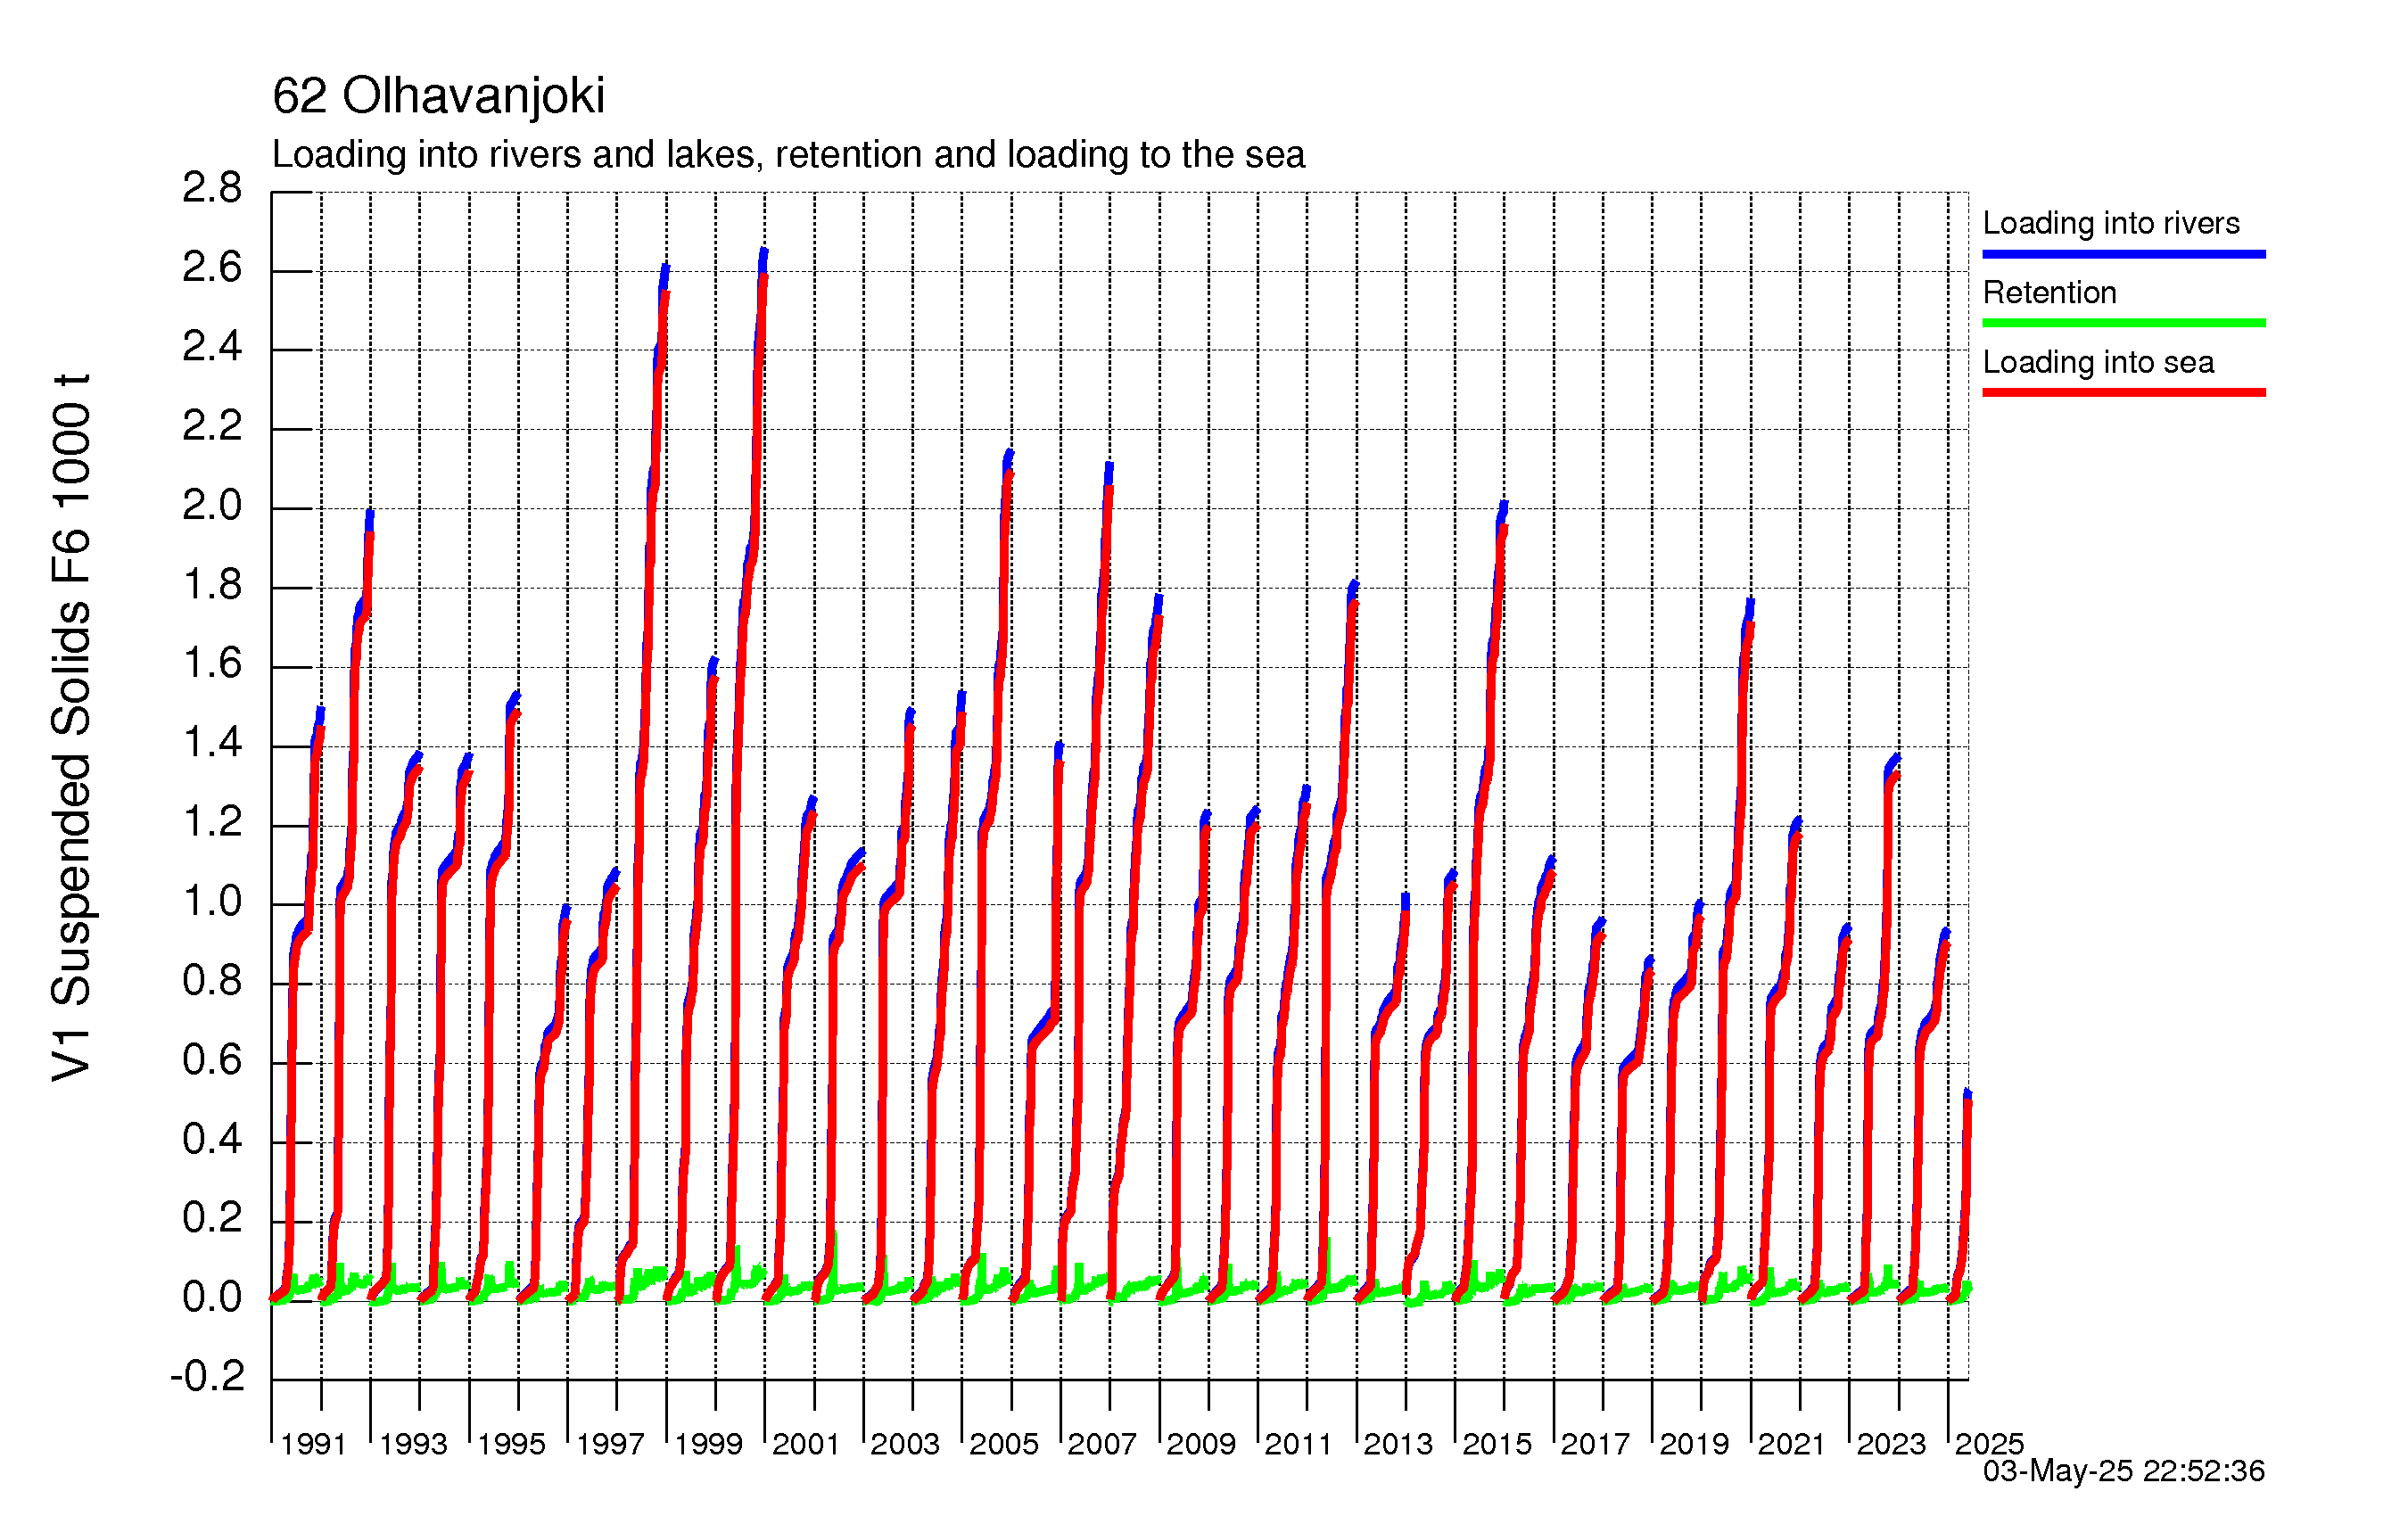The width and height of the screenshot is (2408, 1516).
Task: Click the x-axis year label 2021
Action: point(1791,1444)
